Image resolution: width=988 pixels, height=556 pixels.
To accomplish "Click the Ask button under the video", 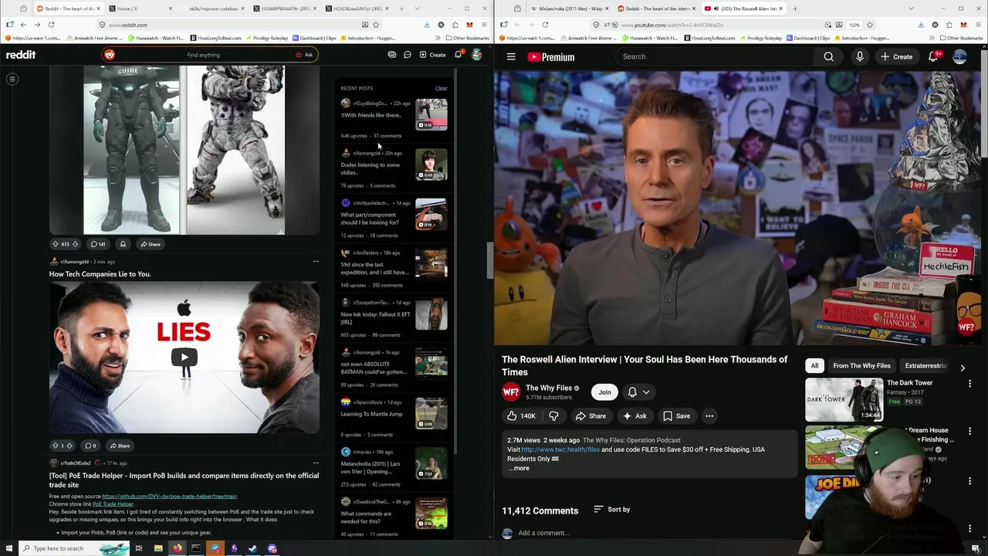I will coord(634,416).
